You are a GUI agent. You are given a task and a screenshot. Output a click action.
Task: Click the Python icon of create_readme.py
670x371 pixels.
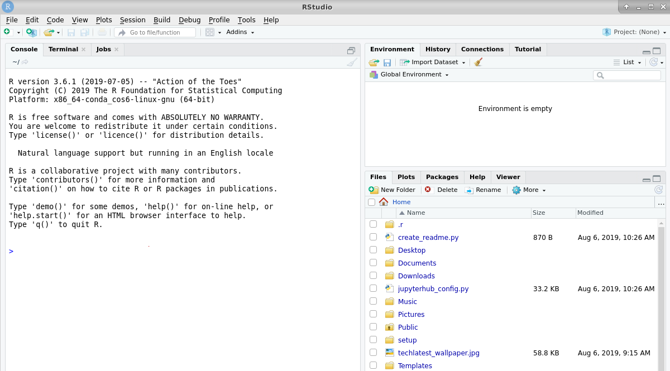[390, 237]
